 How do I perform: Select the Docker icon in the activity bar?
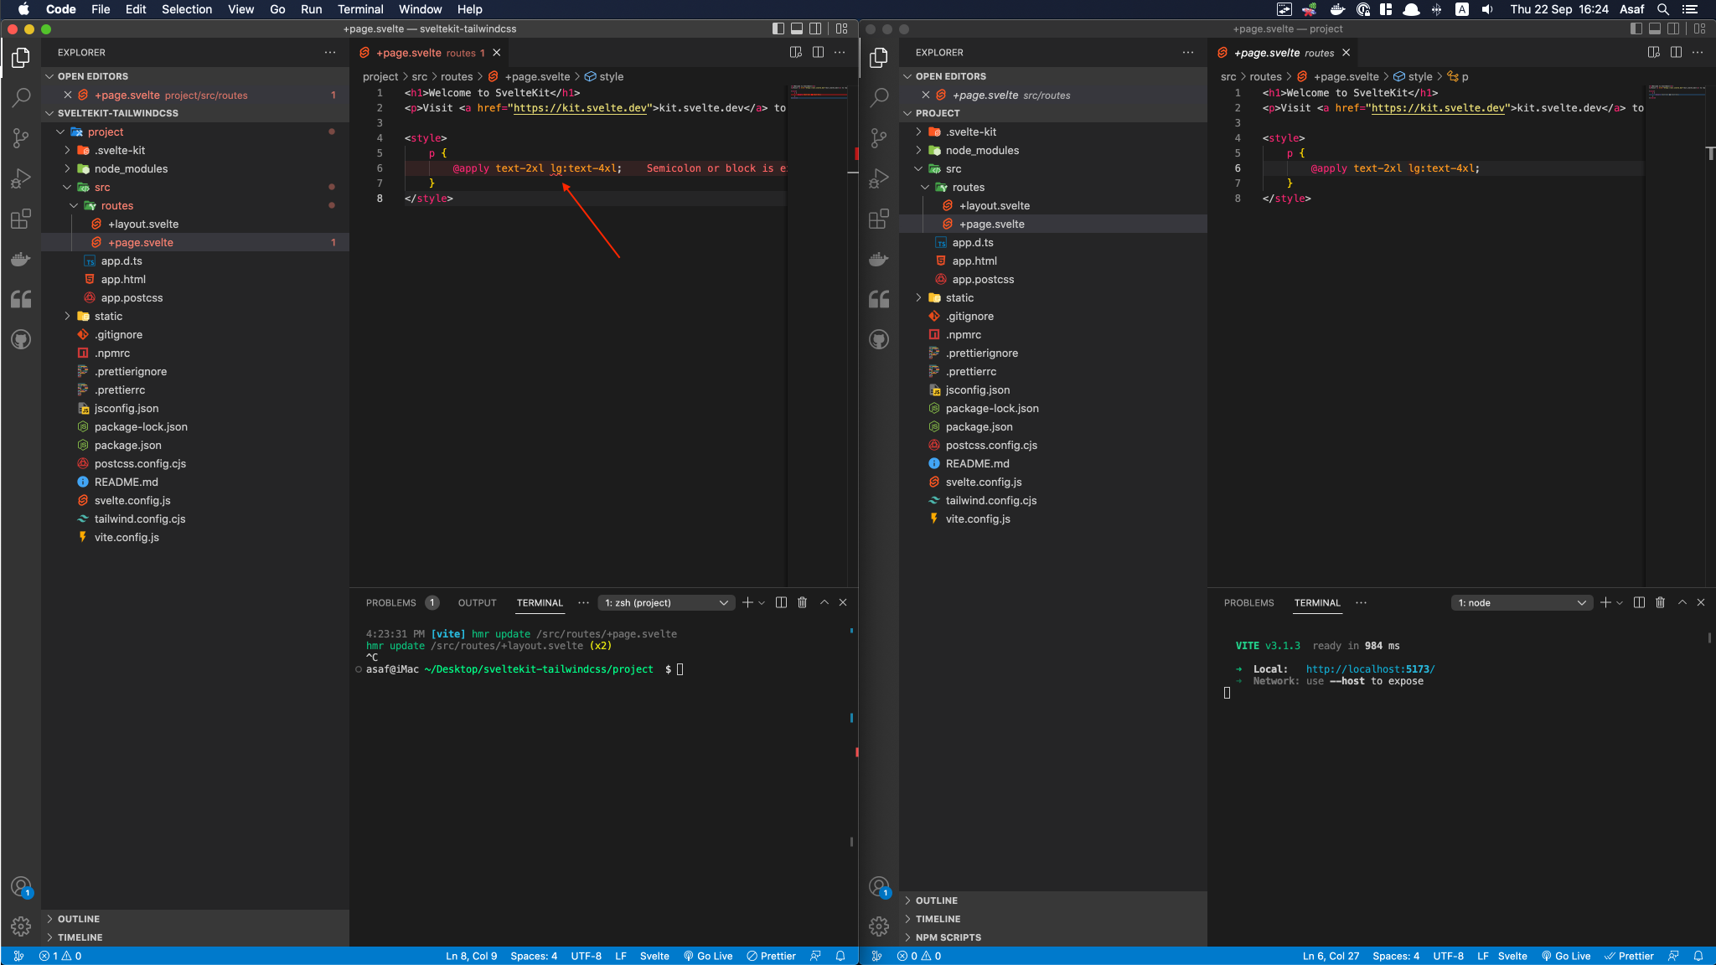point(21,259)
